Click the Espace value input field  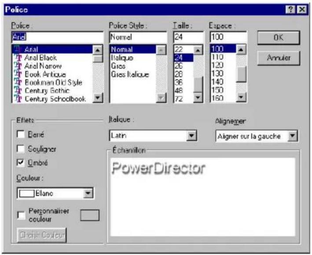pyautogui.click(x=228, y=37)
